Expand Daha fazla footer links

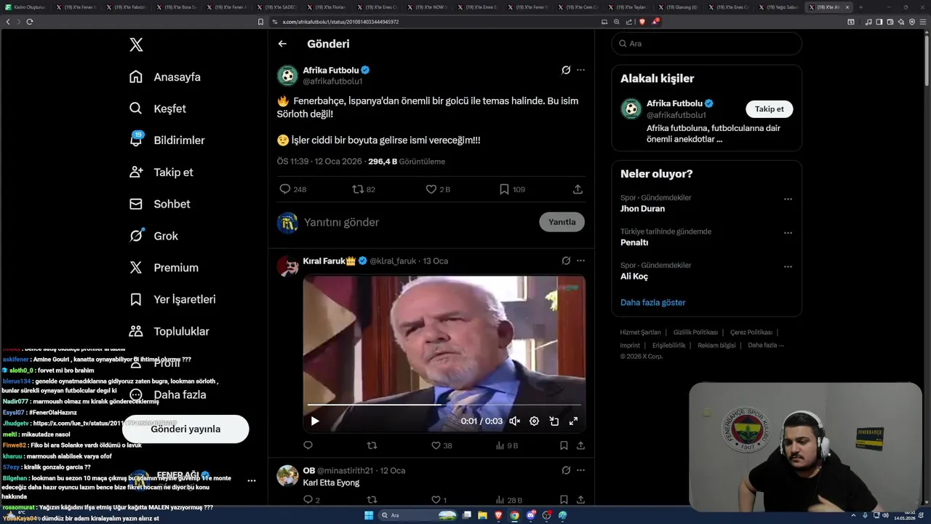click(x=765, y=345)
